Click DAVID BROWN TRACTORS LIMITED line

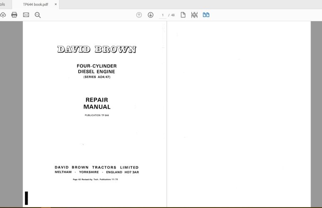click(97, 167)
